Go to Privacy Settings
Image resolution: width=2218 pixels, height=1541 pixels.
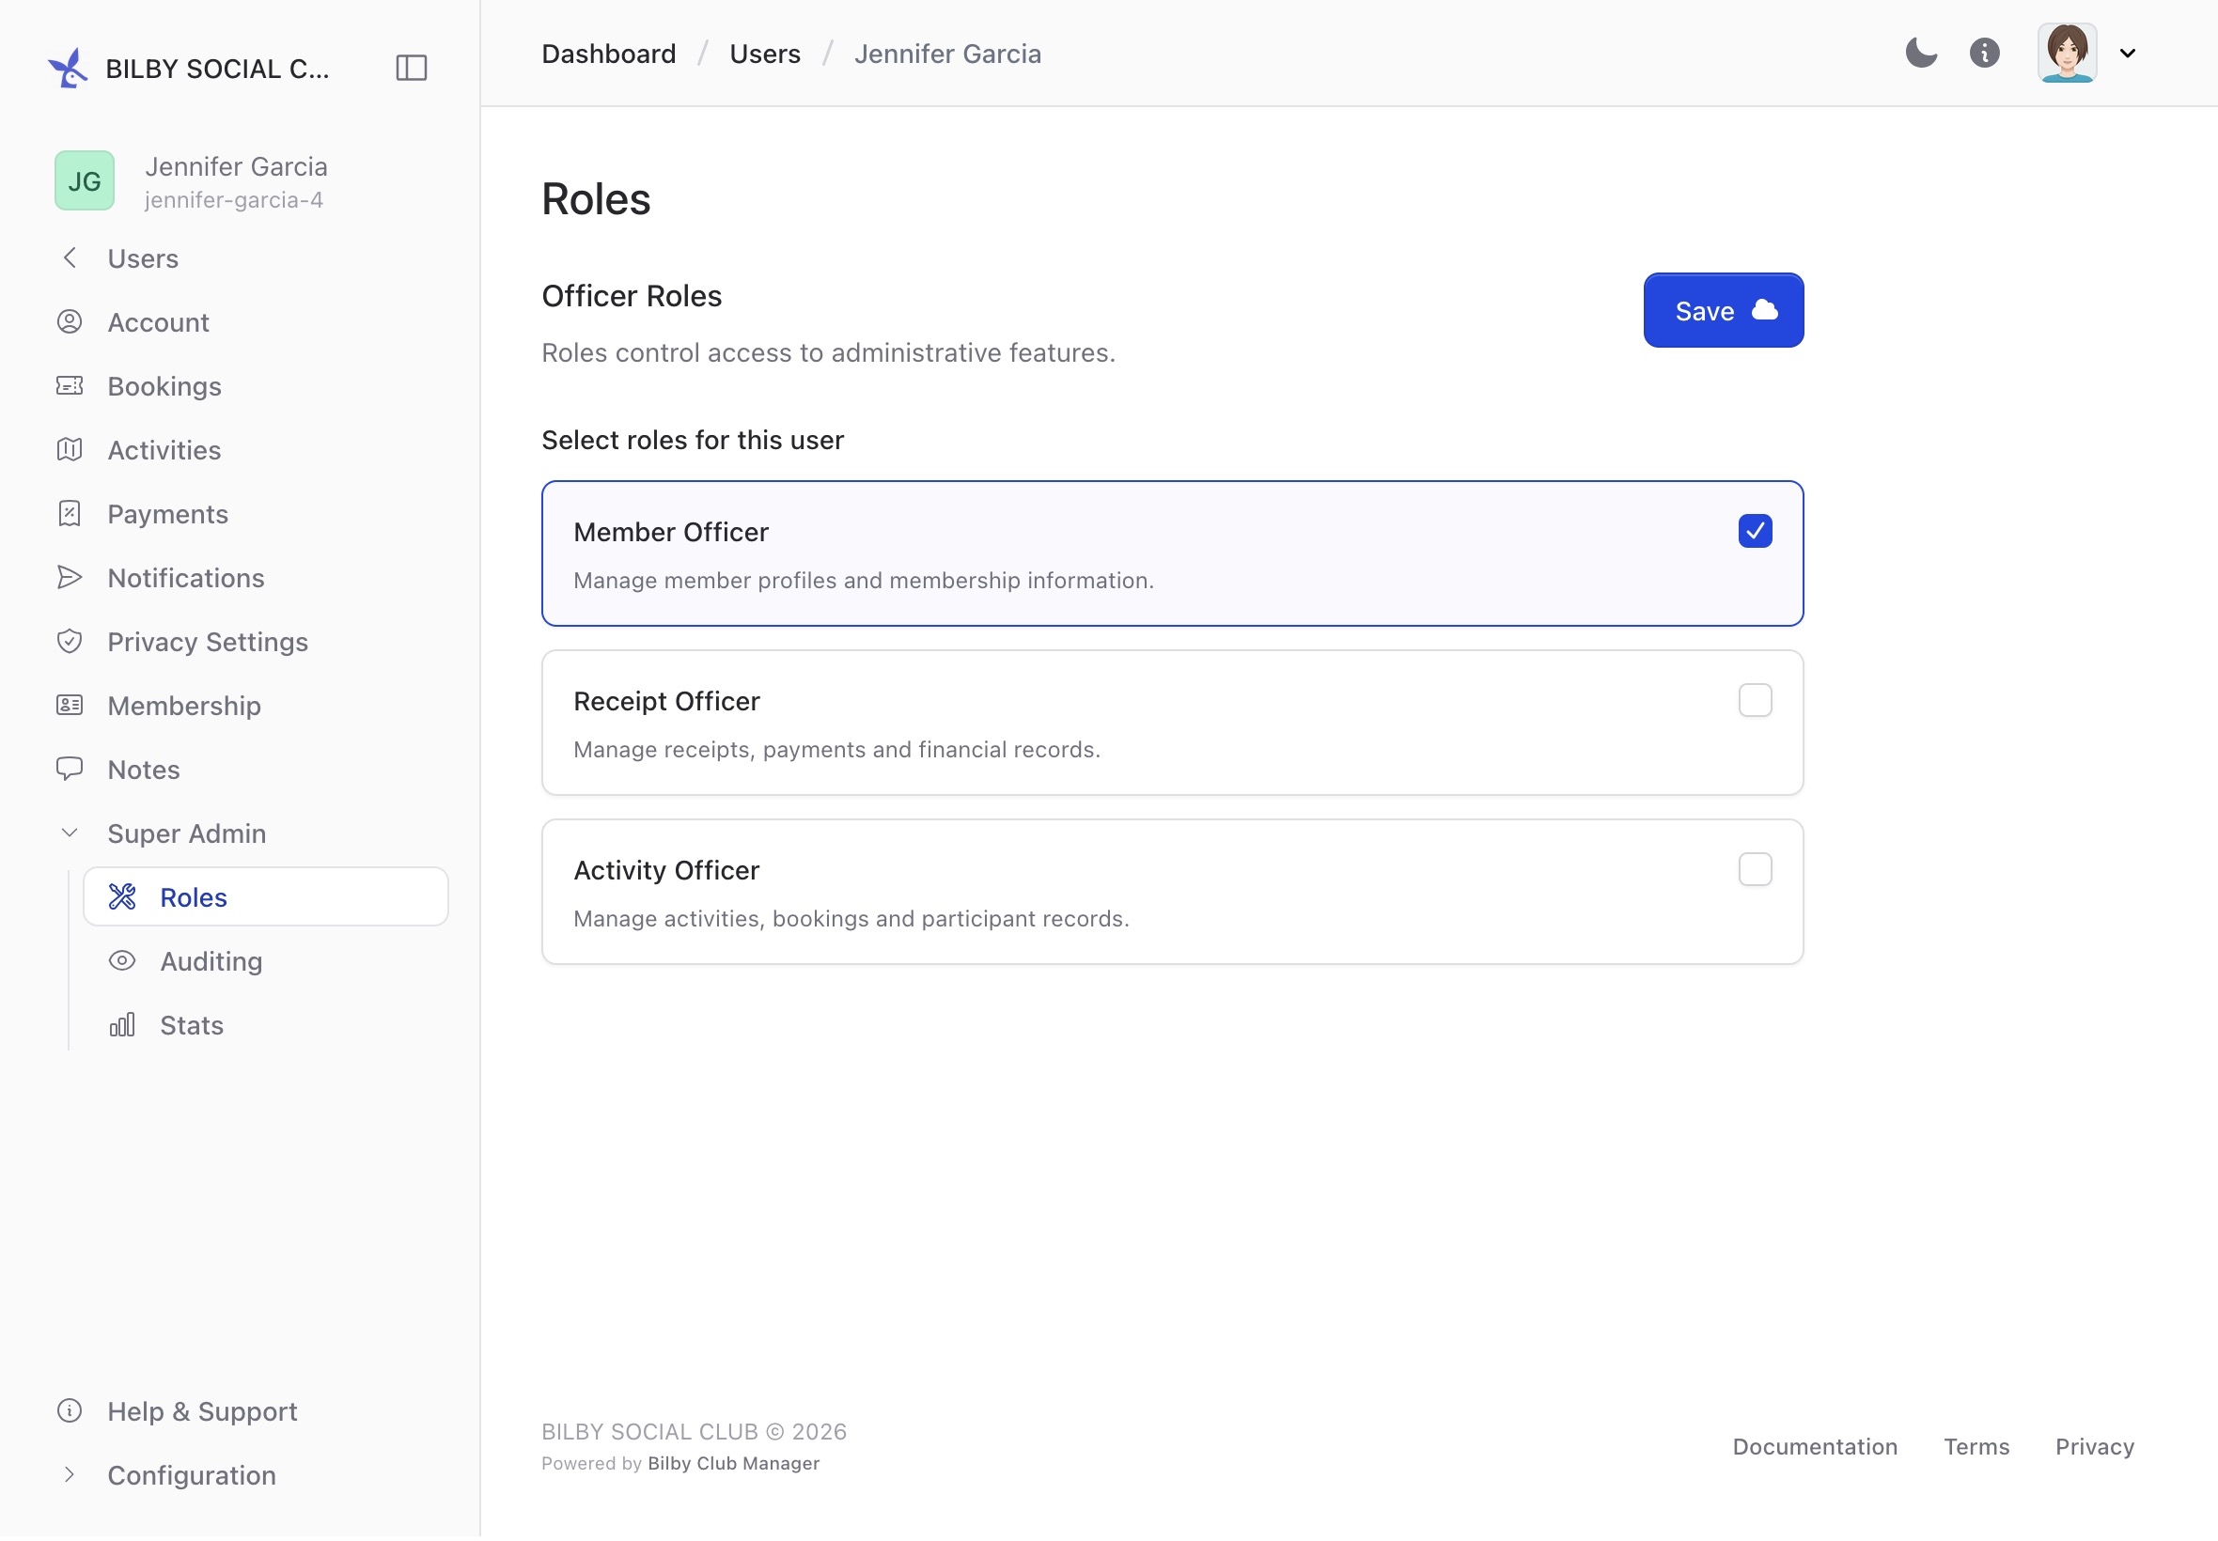(x=209, y=642)
